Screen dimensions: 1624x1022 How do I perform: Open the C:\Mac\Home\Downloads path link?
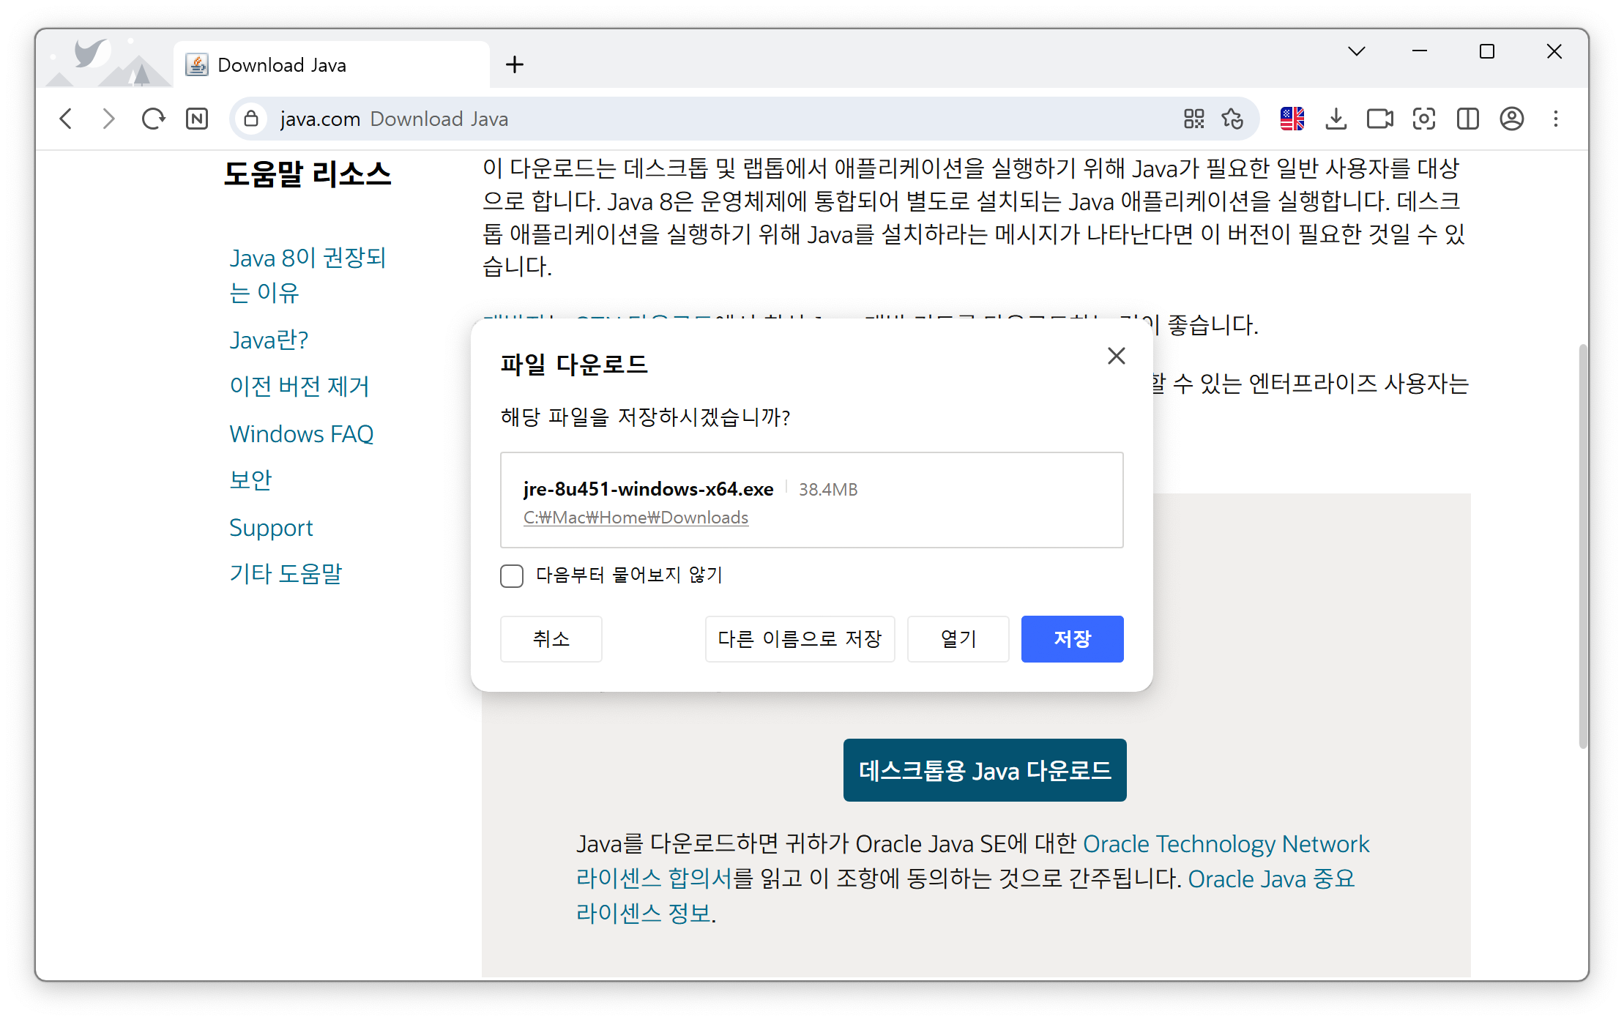pos(636,518)
